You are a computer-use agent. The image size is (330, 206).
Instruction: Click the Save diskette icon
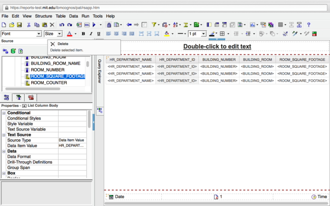tap(19, 25)
